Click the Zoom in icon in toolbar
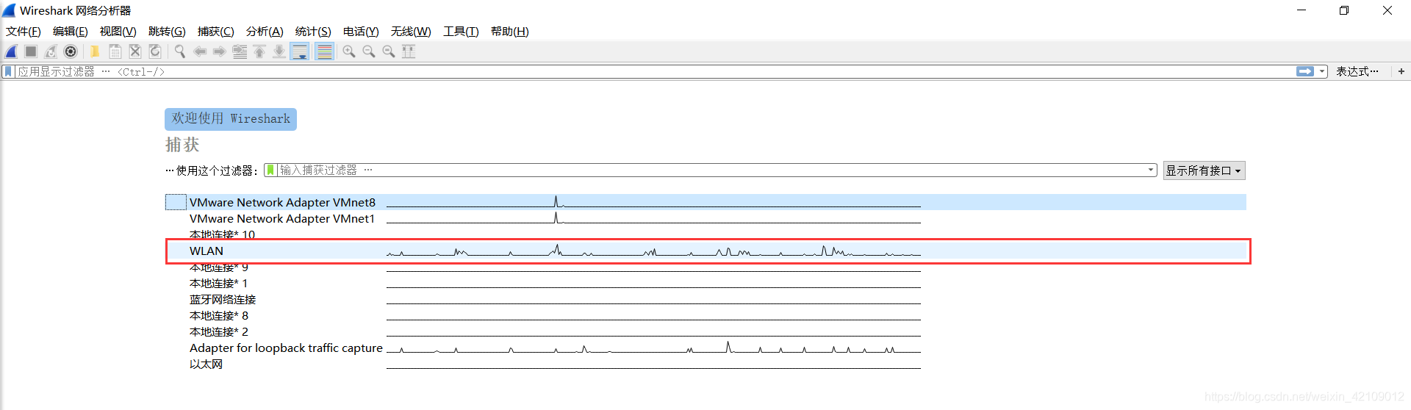Viewport: 1411px width, 410px height. [349, 51]
